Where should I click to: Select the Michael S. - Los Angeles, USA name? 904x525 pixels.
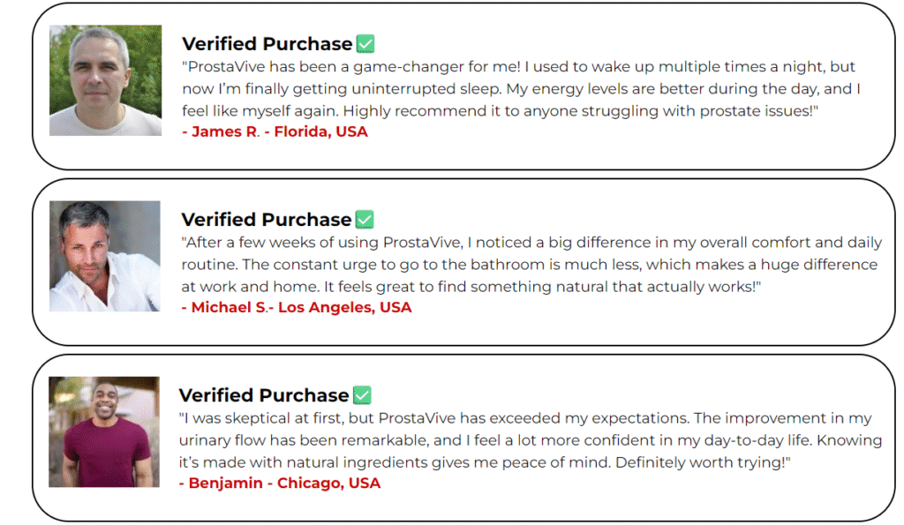(x=297, y=308)
